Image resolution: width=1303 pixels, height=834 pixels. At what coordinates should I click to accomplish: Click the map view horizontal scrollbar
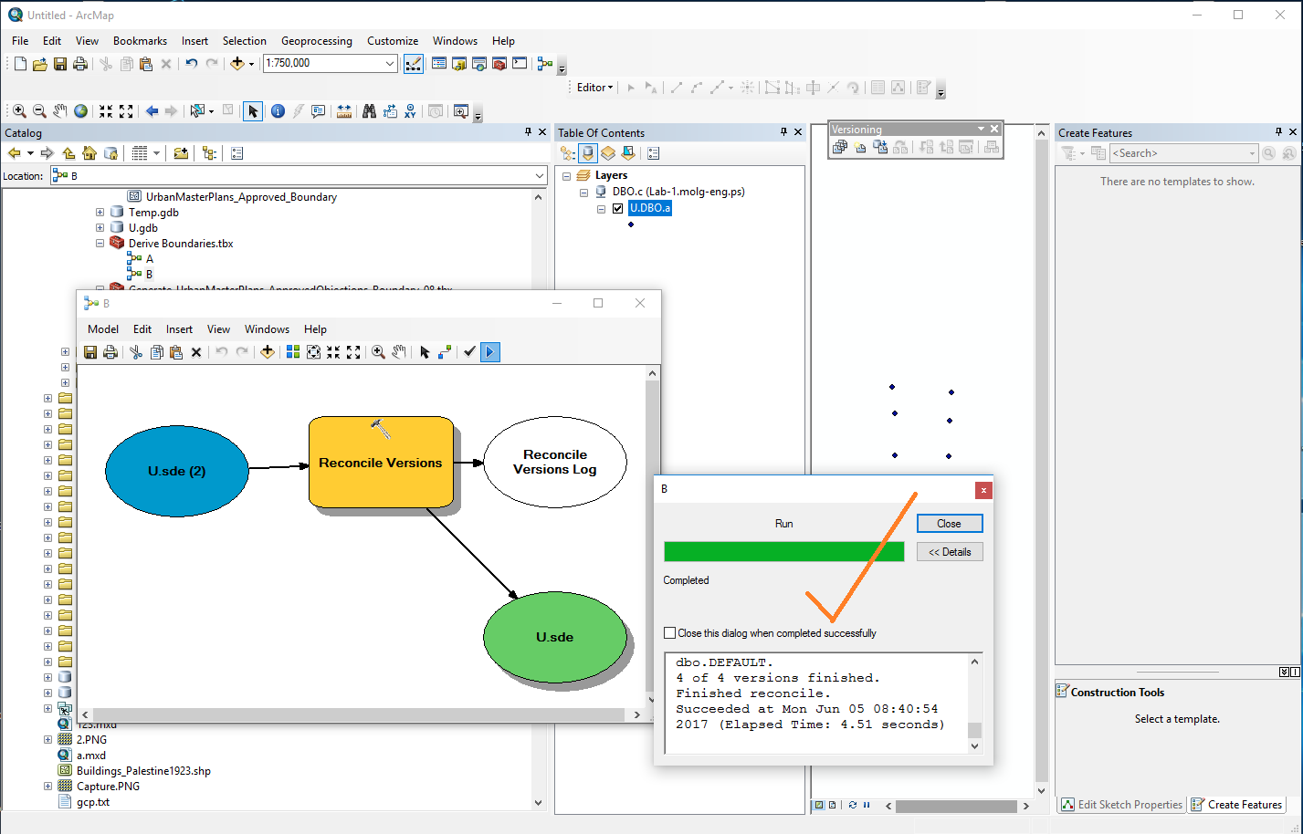[958, 806]
